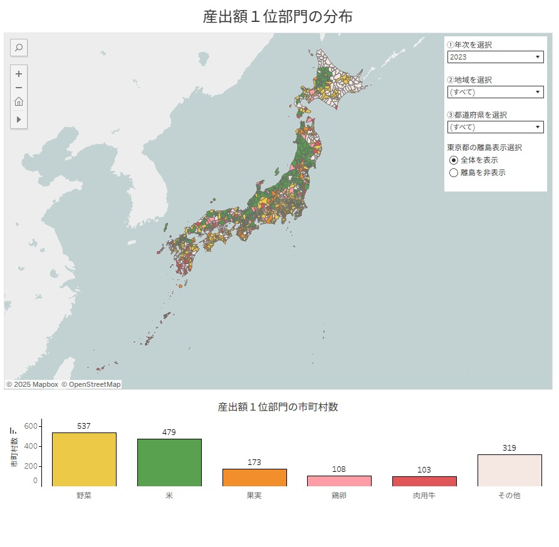Open the ②地域を選択 dropdown
Image resolution: width=559 pixels, height=547 pixels.
(495, 92)
